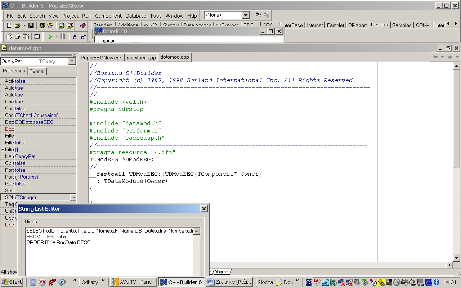Open the forward navigation history dropdown
The width and height of the screenshot is (461, 288).
pyautogui.click(x=457, y=57)
